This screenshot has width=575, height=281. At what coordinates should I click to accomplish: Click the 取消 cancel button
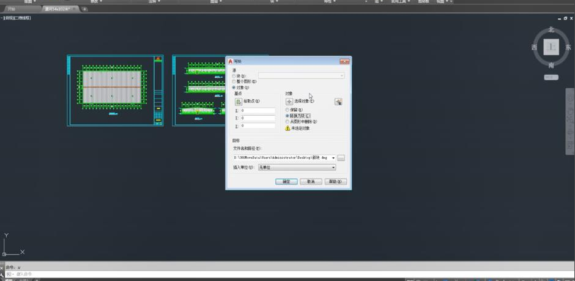click(311, 182)
